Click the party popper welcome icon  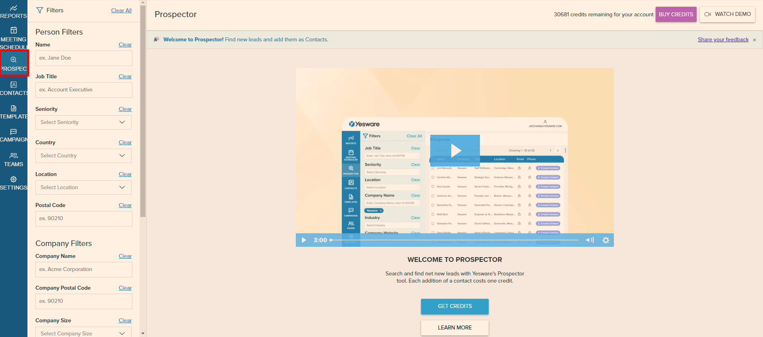click(x=156, y=39)
